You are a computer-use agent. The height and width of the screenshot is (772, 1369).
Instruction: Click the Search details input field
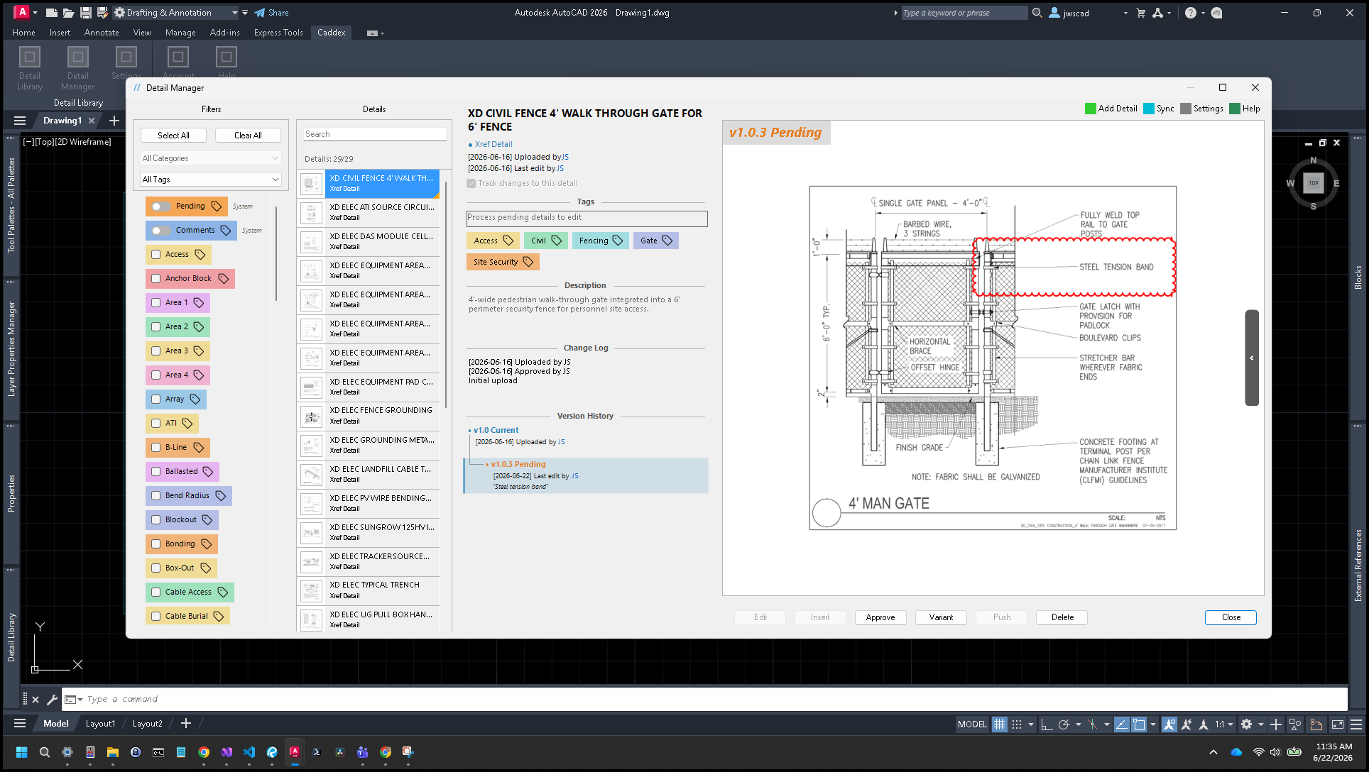[375, 134]
